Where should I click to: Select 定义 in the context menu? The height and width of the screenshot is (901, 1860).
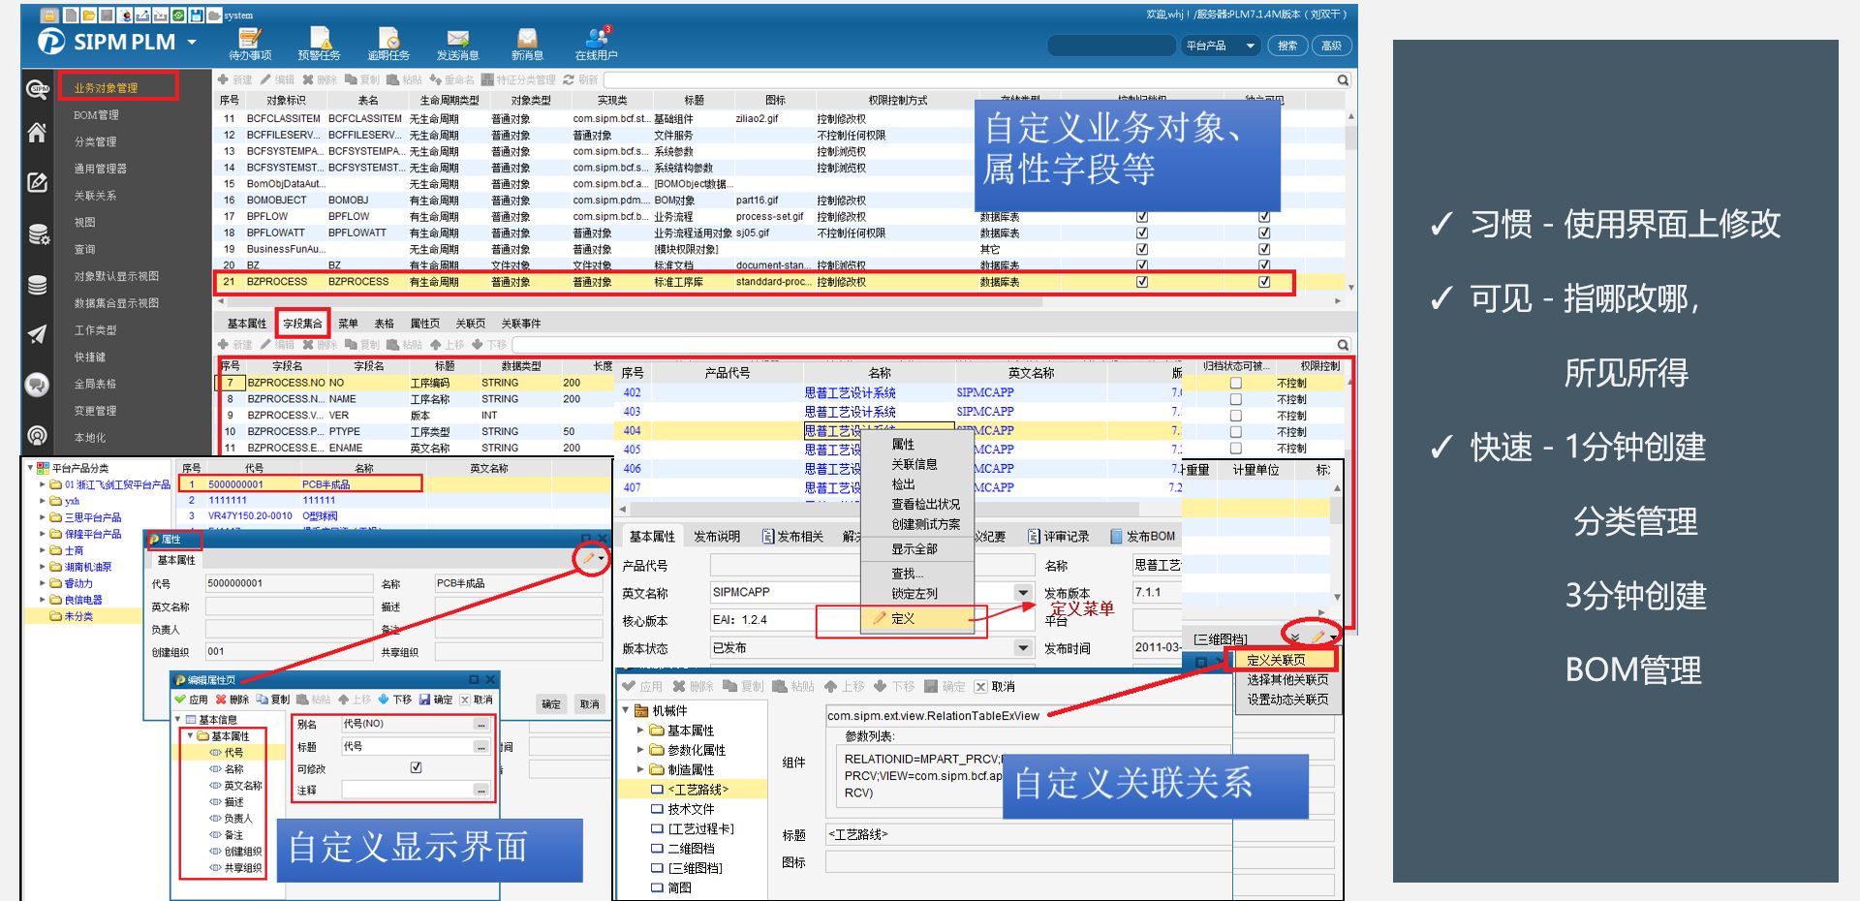pyautogui.click(x=902, y=618)
